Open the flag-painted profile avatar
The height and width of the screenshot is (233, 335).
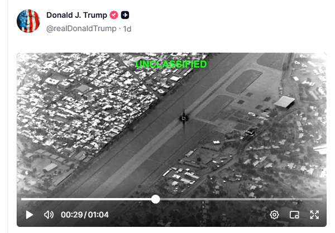[28, 21]
